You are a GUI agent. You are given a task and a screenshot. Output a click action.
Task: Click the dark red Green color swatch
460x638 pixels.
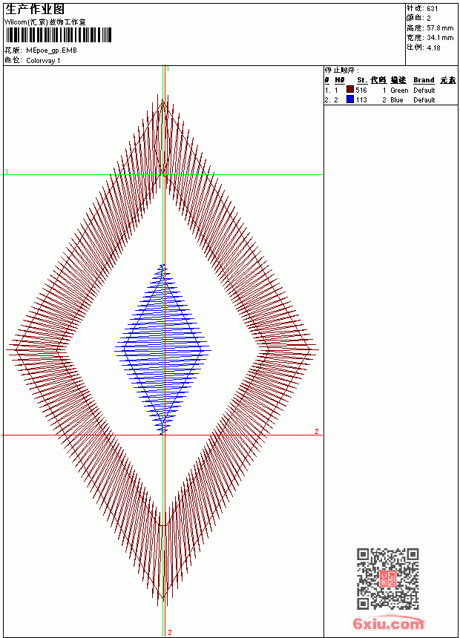(x=350, y=89)
